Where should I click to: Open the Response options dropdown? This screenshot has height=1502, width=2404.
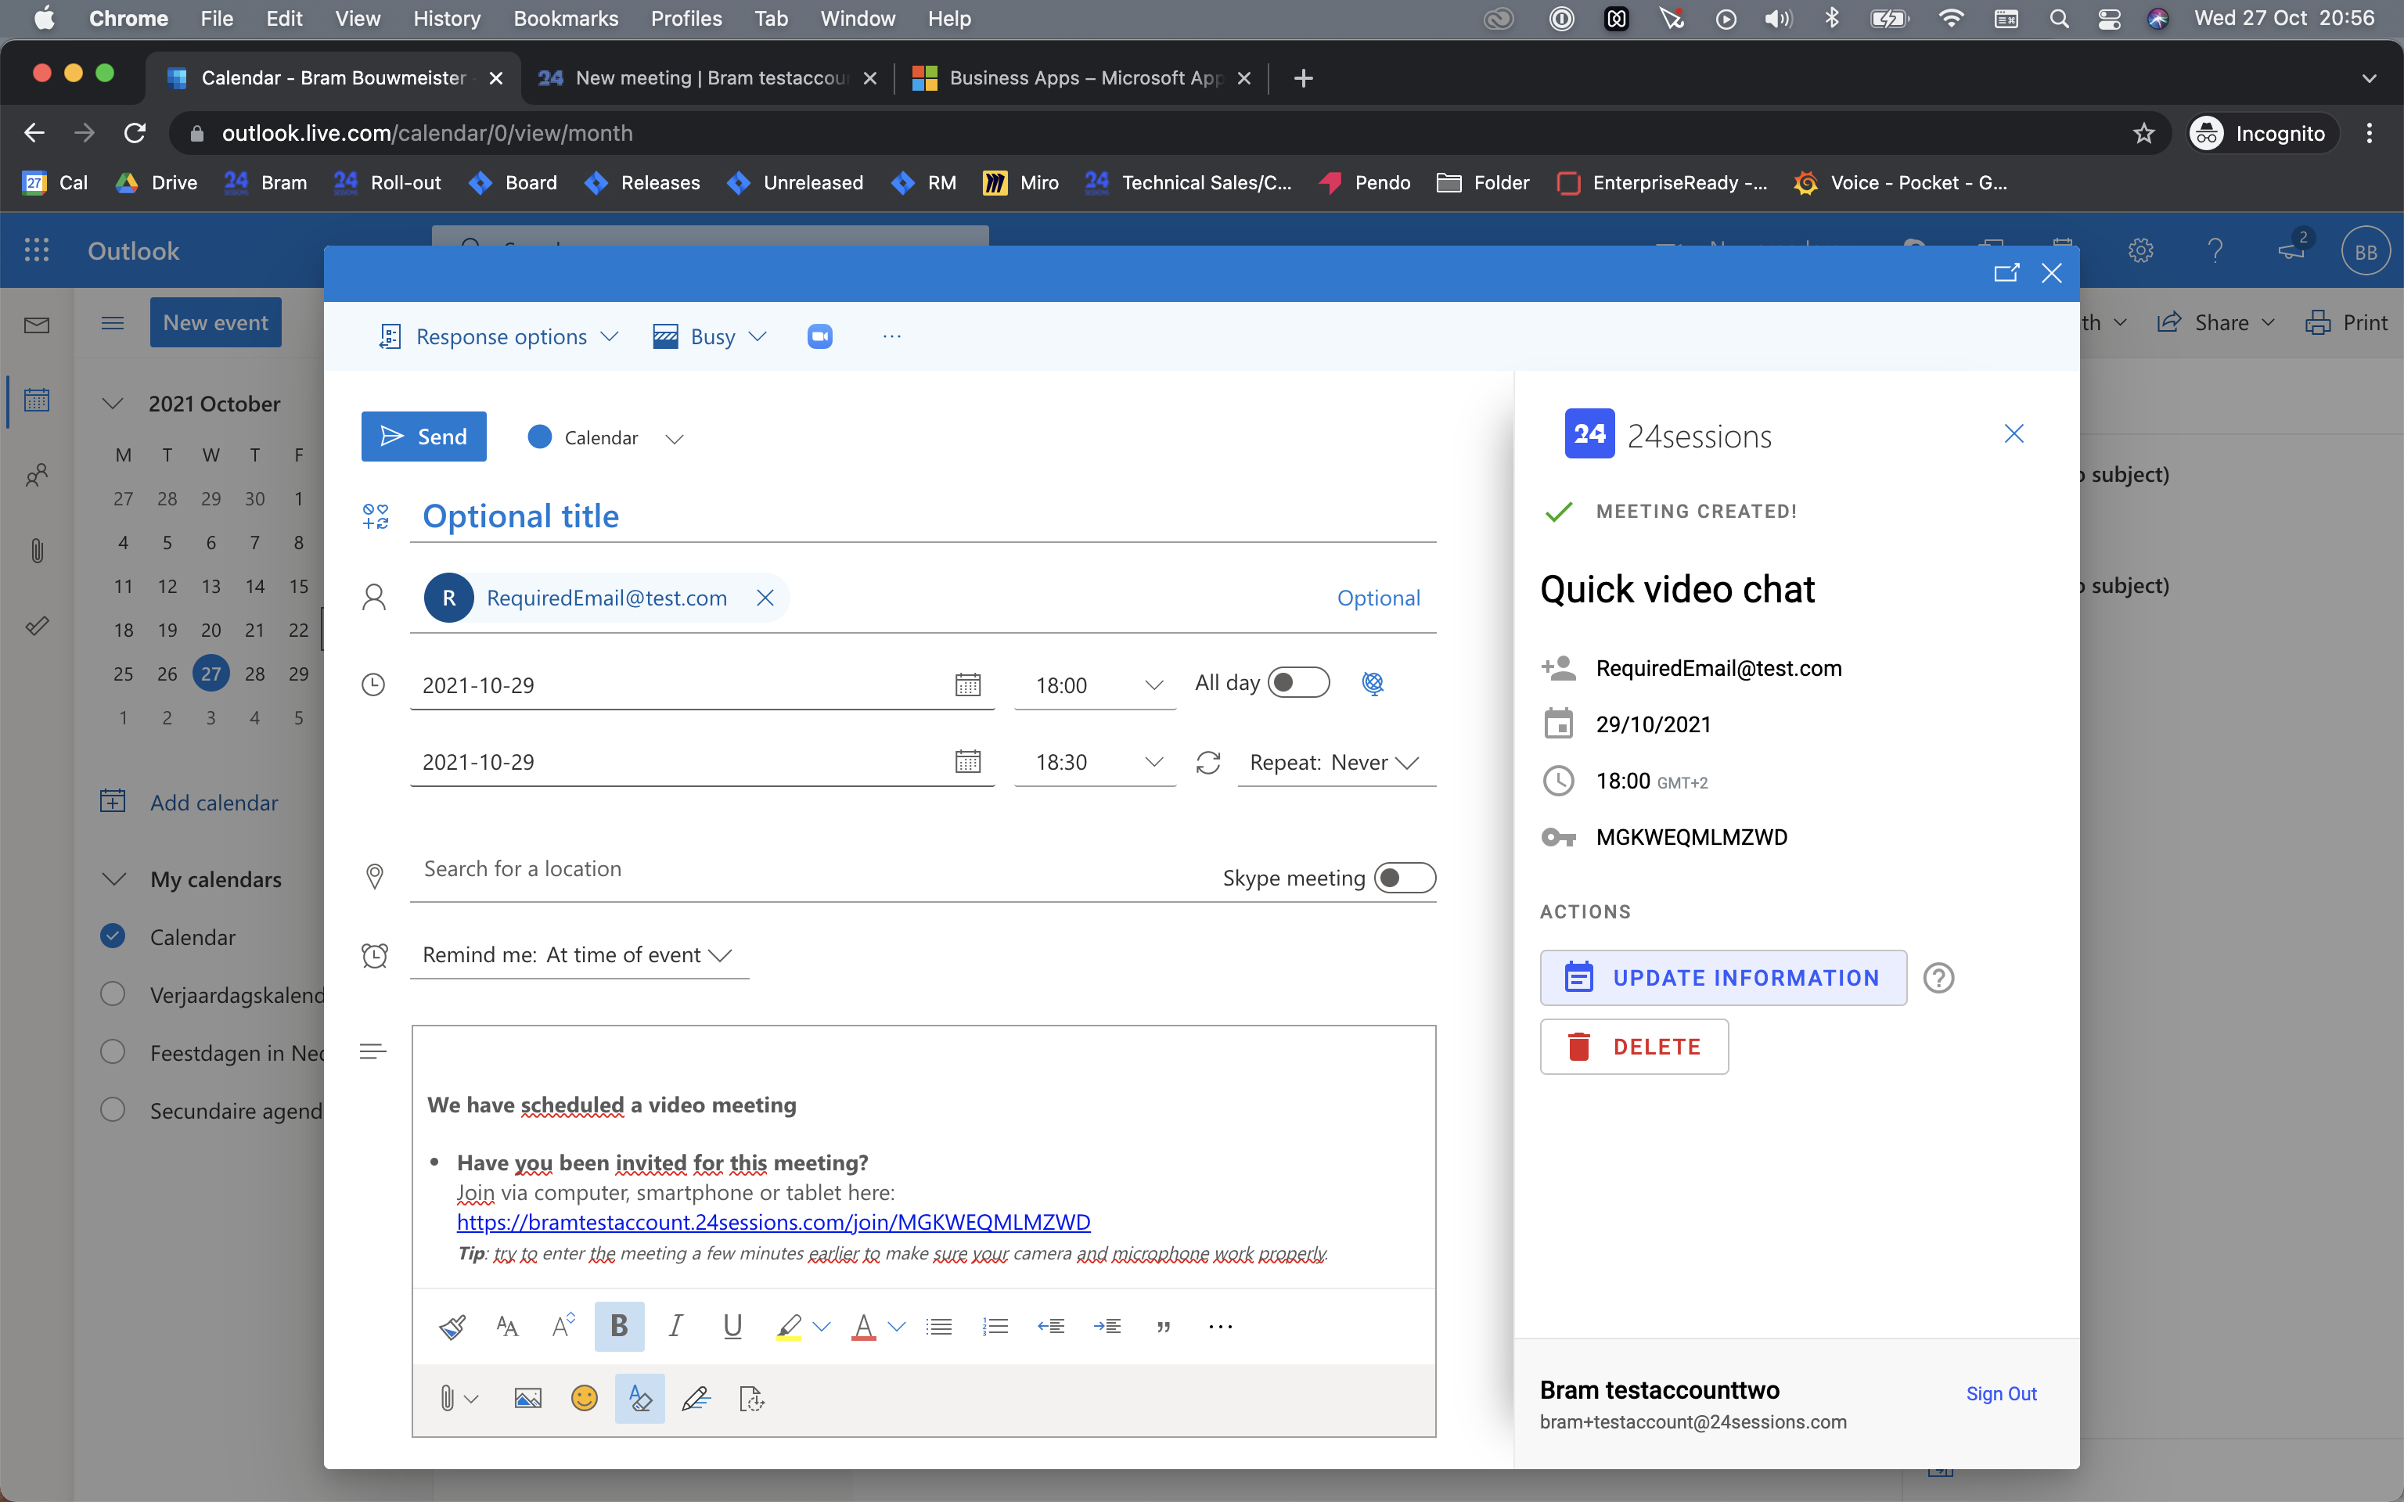(x=500, y=336)
